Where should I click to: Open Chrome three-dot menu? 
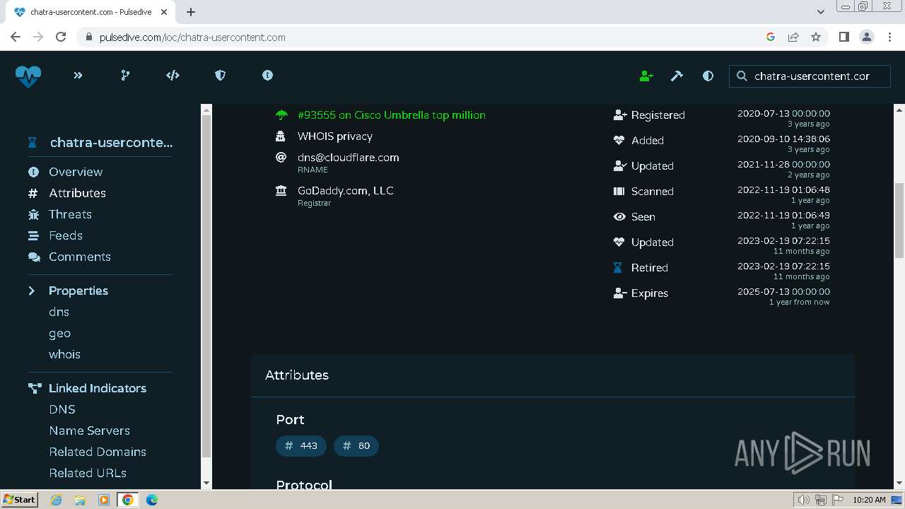(889, 37)
